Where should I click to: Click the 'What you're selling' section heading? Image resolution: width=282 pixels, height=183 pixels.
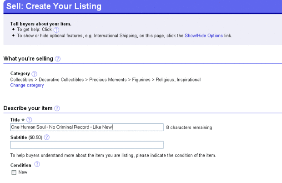28,59
